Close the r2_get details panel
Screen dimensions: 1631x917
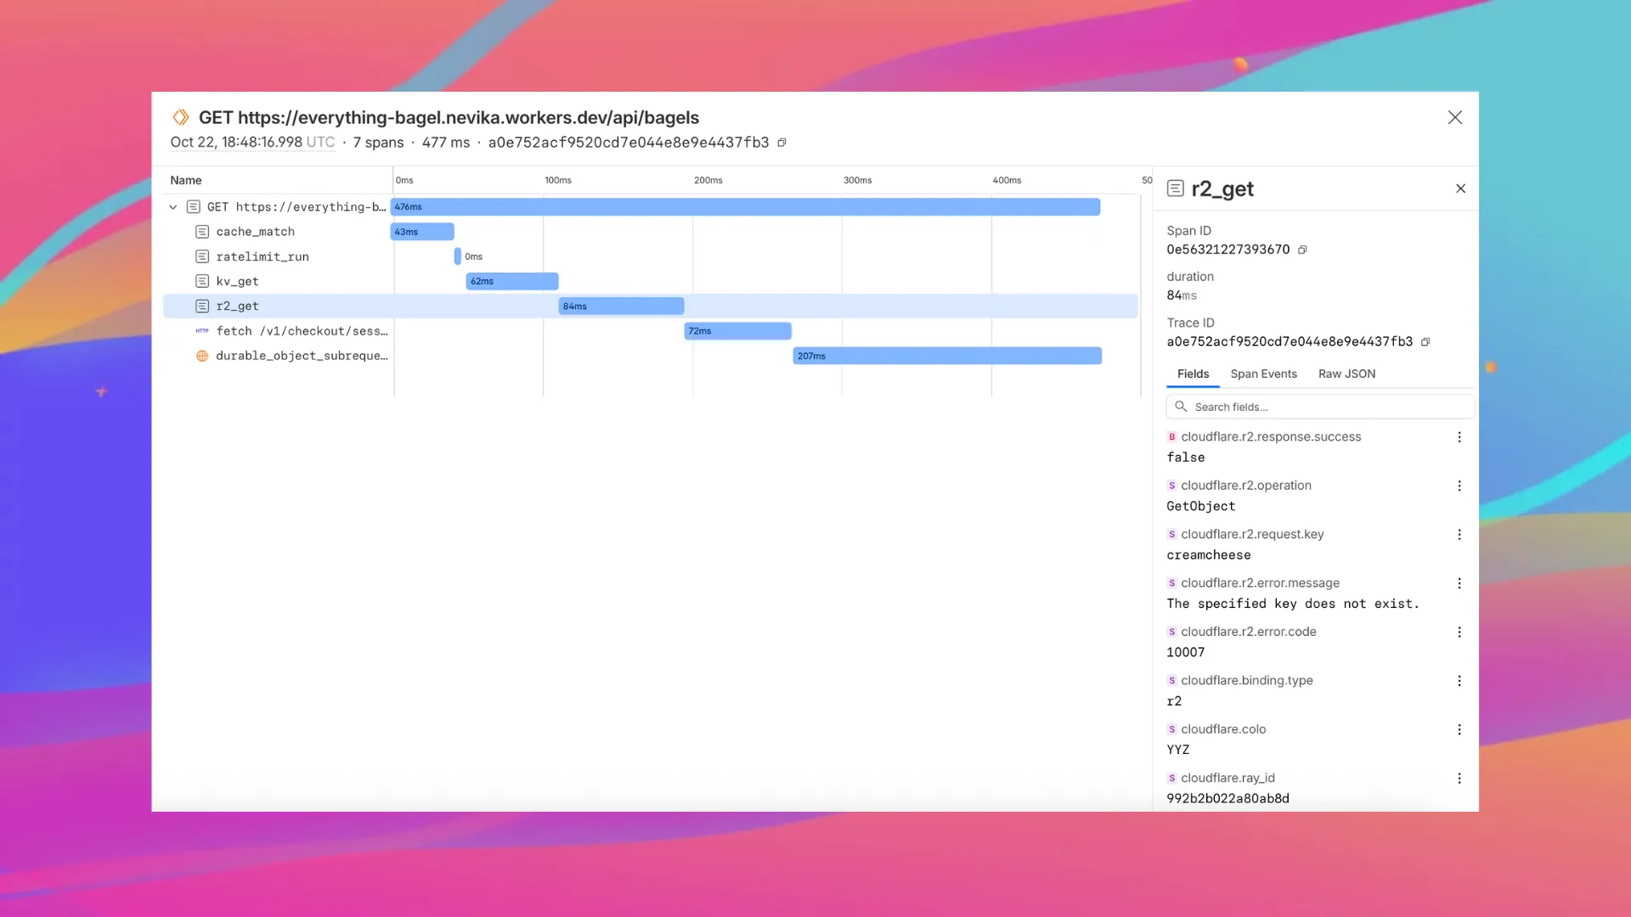[1460, 188]
